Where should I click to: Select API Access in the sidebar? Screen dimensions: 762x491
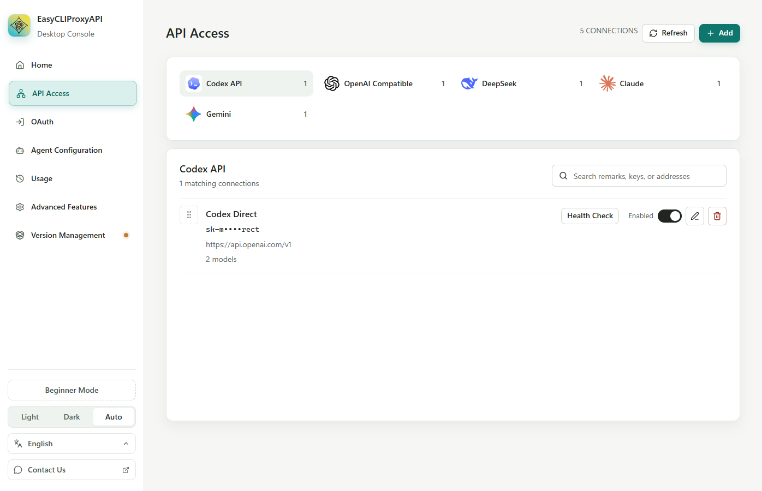coord(73,93)
